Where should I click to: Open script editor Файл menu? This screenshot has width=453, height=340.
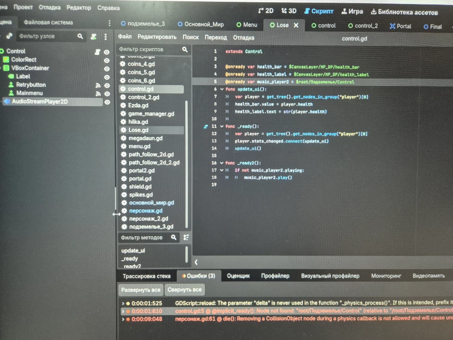pos(125,37)
